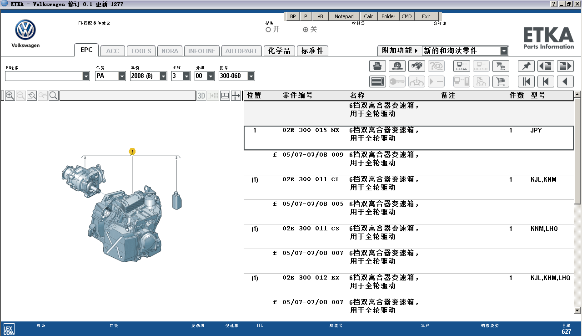Click the BP button

(293, 16)
